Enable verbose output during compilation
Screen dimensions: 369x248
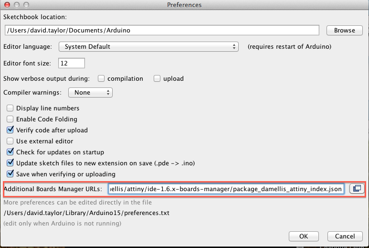[101, 78]
